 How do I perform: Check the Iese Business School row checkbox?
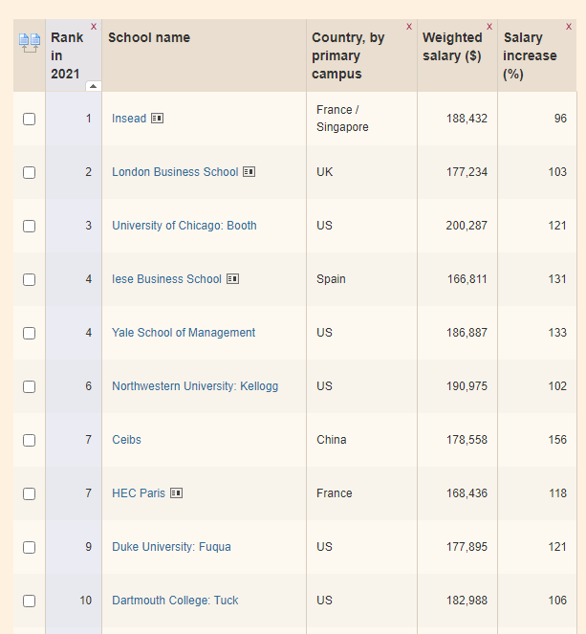pyautogui.click(x=29, y=279)
